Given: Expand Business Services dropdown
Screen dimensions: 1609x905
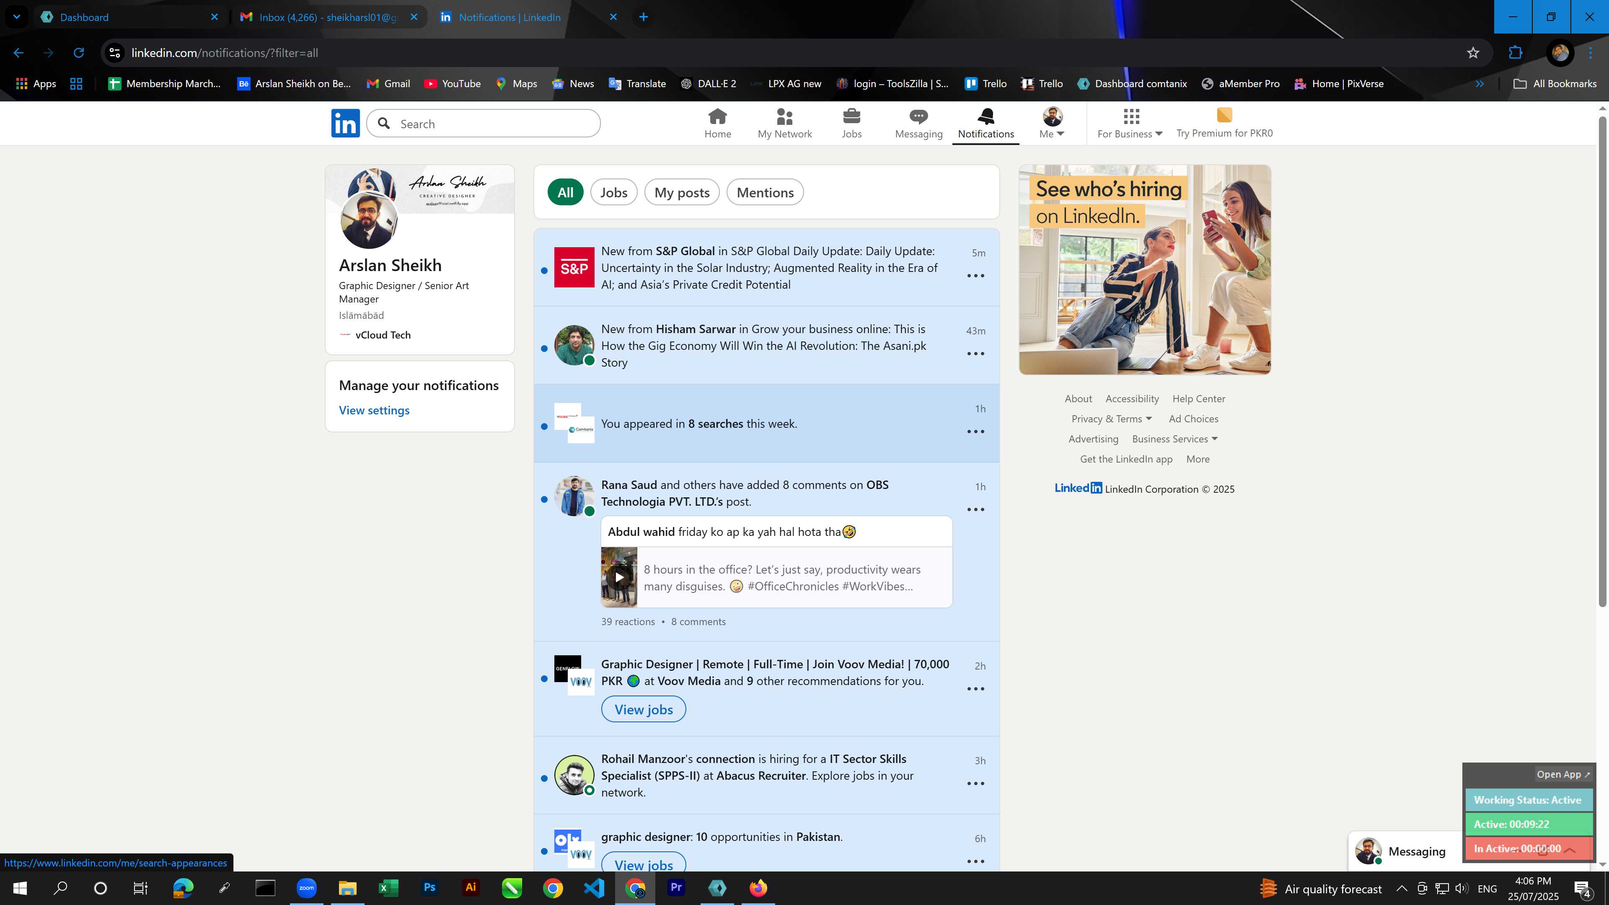Looking at the screenshot, I should pos(1174,439).
